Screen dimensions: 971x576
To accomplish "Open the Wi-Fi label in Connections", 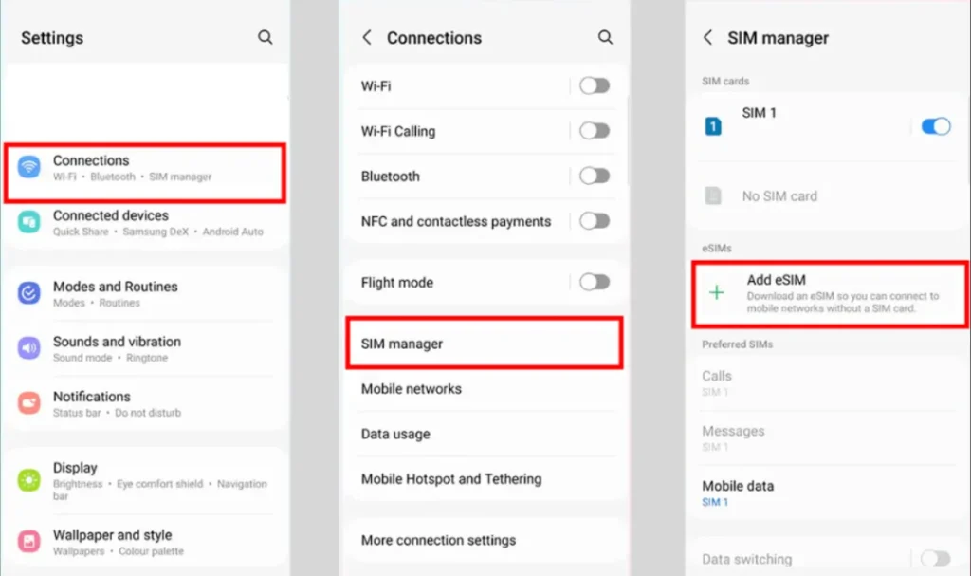I will [x=376, y=85].
